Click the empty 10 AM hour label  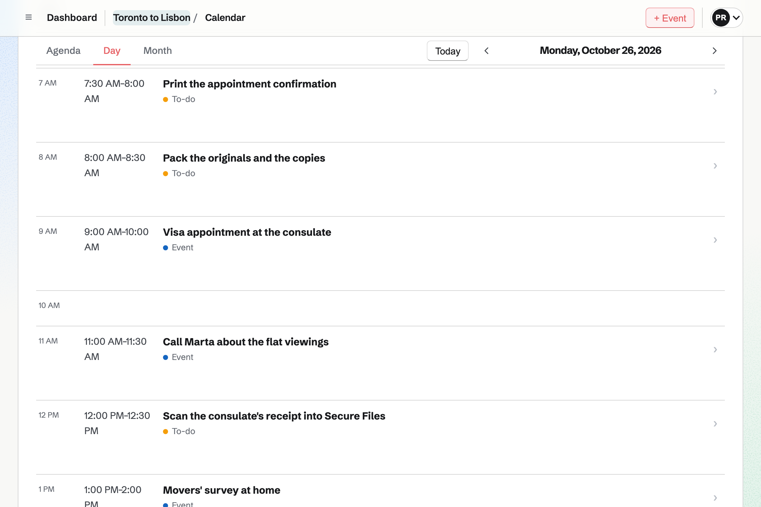(49, 305)
